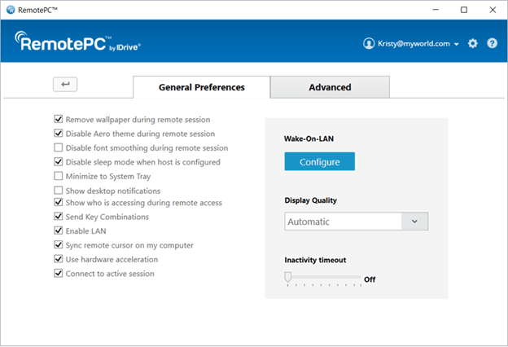
Task: Disable Use hardware acceleration
Action: point(59,259)
